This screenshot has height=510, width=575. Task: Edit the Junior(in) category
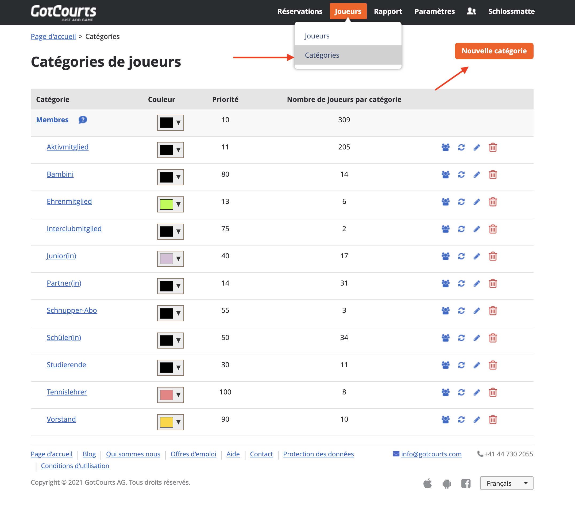pyautogui.click(x=477, y=256)
